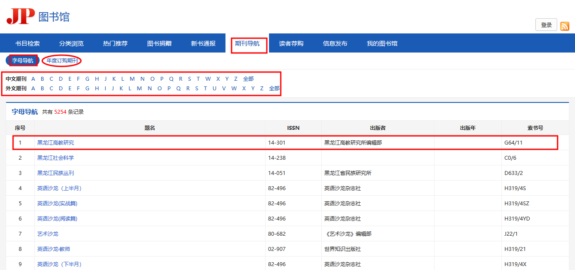This screenshot has height=270, width=575.
Task: Click the 序号 column header
Action: pos(20,128)
